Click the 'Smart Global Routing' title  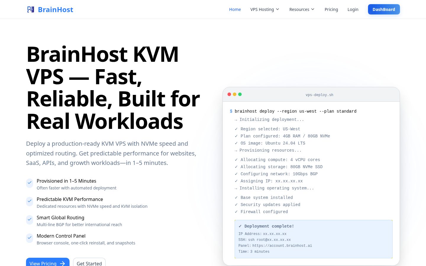60,218
